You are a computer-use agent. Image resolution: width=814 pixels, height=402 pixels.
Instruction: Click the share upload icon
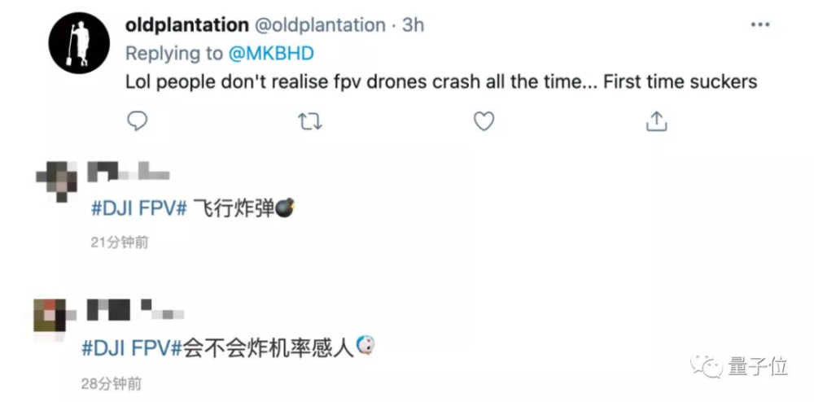click(x=656, y=121)
